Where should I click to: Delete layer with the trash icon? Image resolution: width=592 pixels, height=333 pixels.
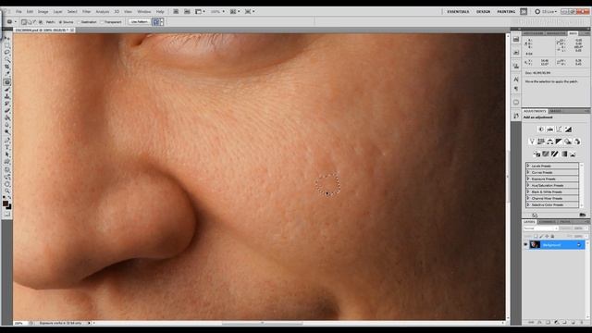click(x=582, y=323)
